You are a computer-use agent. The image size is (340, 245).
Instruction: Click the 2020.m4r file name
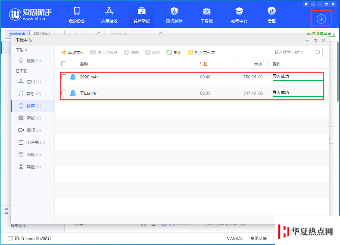89,77
